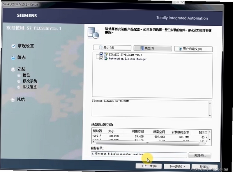This screenshot has width=233, height=172.
Task: Cancel setup with 取消(C) button
Action: click(x=205, y=167)
